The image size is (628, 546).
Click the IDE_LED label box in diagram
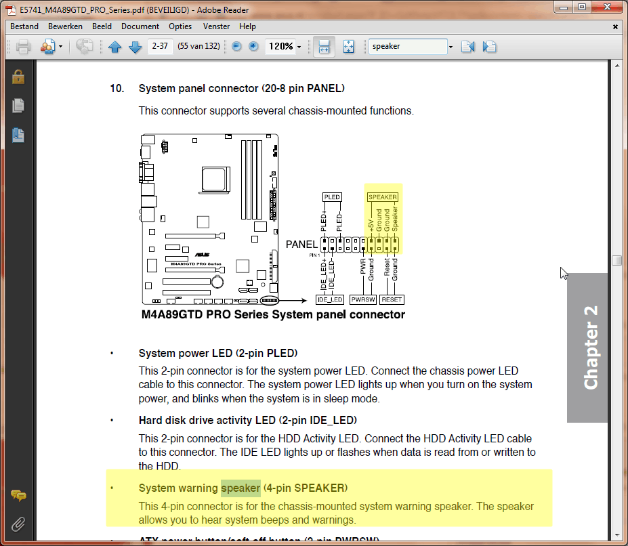[330, 299]
